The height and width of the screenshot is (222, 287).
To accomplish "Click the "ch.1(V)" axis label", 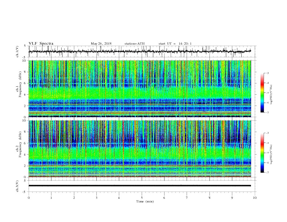I will point(17,52).
